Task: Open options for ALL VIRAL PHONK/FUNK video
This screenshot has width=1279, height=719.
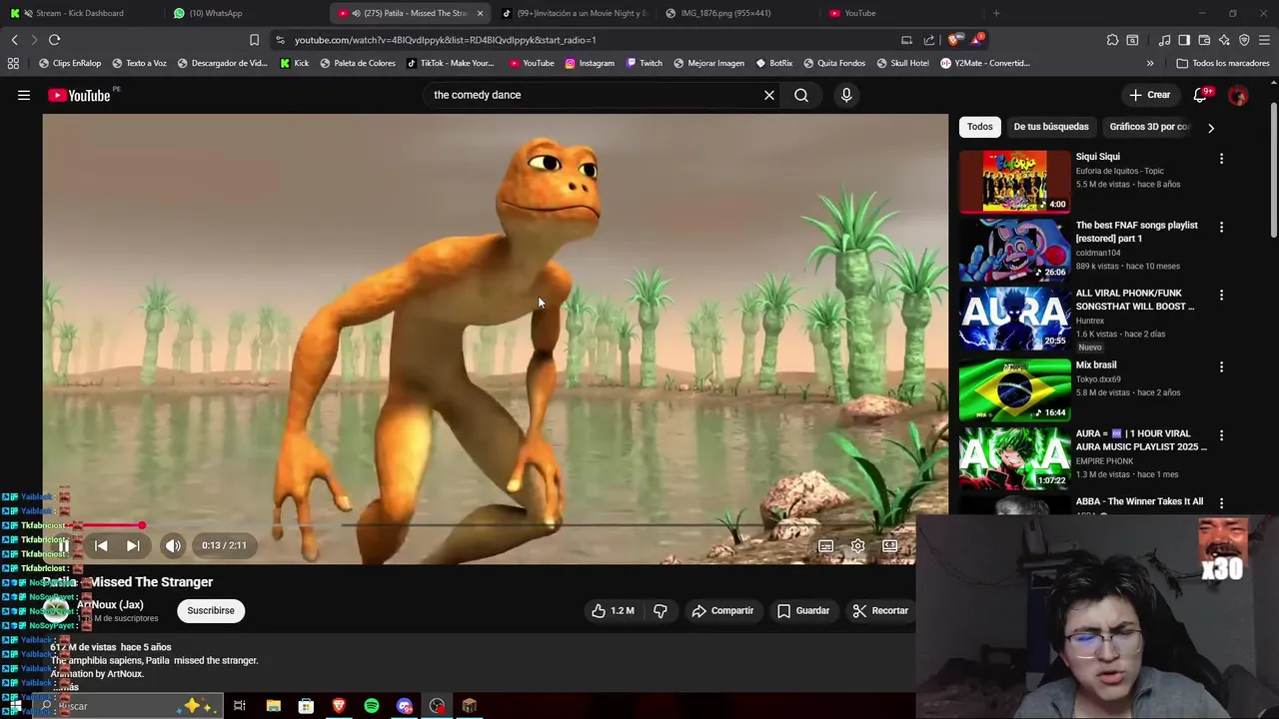Action: pyautogui.click(x=1221, y=296)
